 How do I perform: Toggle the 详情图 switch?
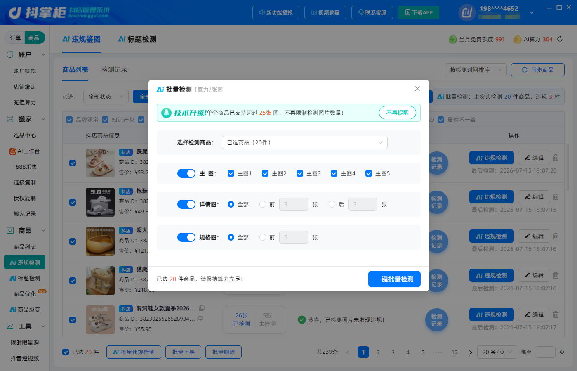pos(186,204)
